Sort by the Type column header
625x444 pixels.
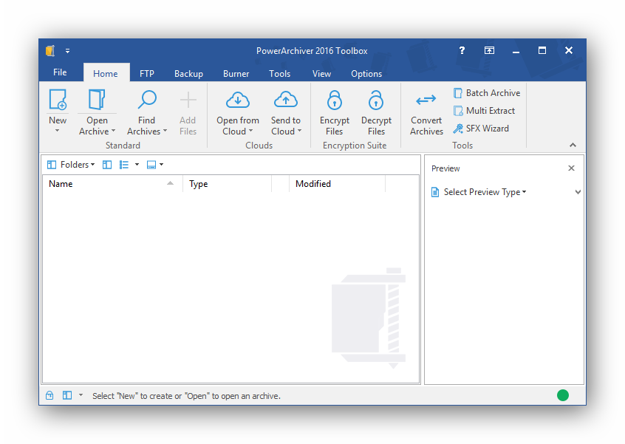coord(228,184)
